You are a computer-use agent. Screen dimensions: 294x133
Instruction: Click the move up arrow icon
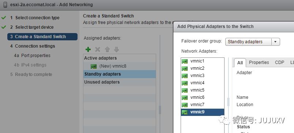coord(107,49)
